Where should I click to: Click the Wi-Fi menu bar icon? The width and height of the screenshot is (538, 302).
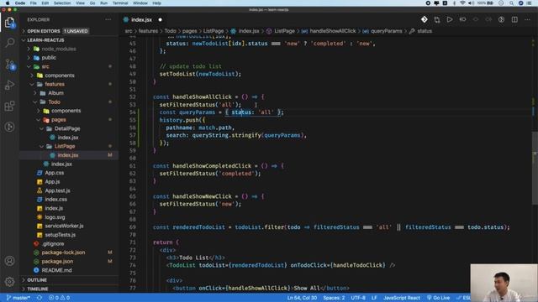(x=462, y=3)
